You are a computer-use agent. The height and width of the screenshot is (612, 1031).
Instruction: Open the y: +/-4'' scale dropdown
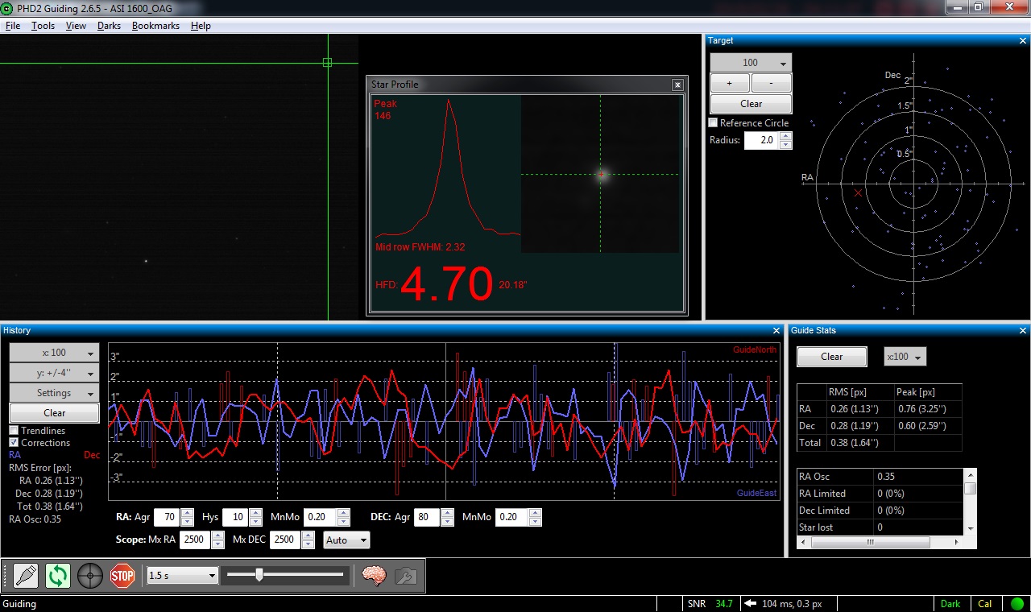pyautogui.click(x=54, y=373)
